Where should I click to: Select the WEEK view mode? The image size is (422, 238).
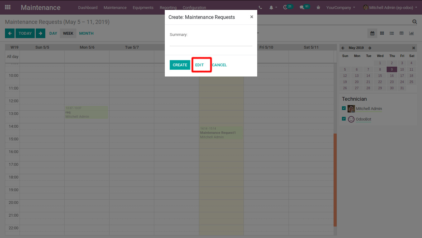point(68,33)
